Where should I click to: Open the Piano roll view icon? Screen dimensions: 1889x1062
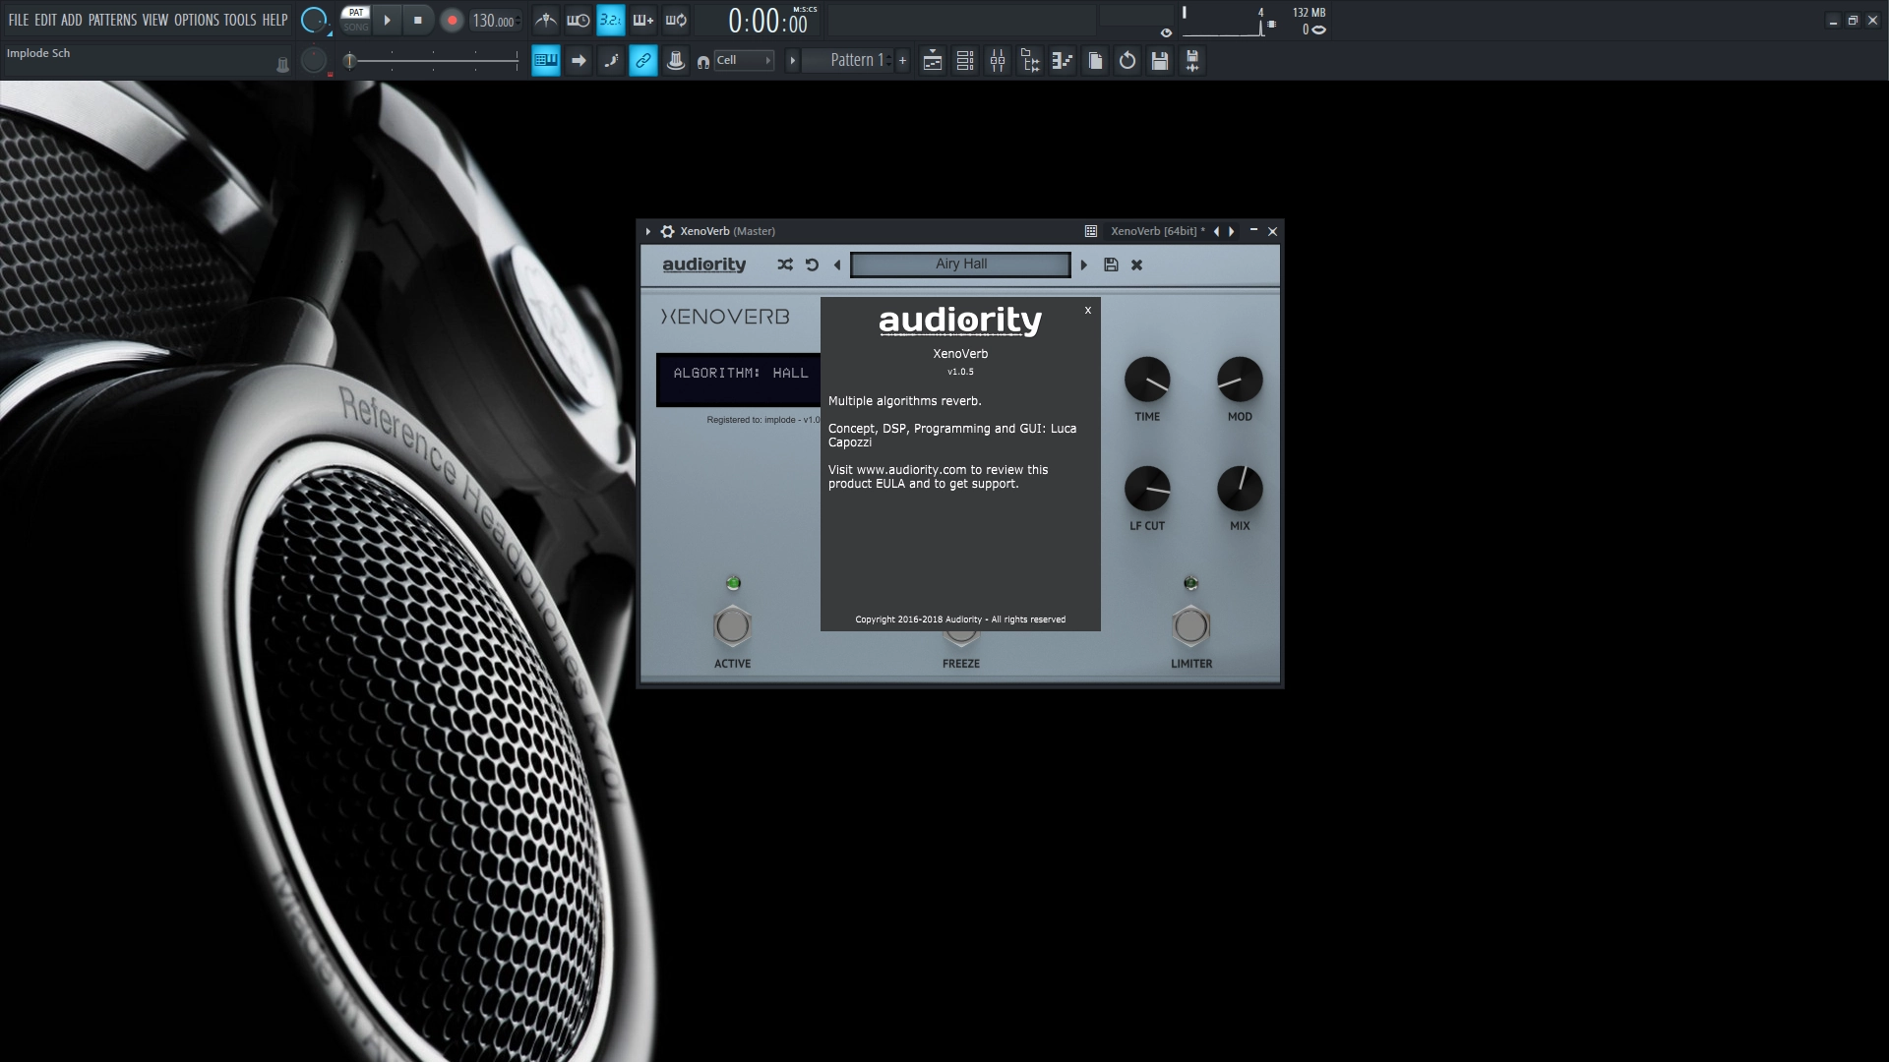click(x=1063, y=61)
